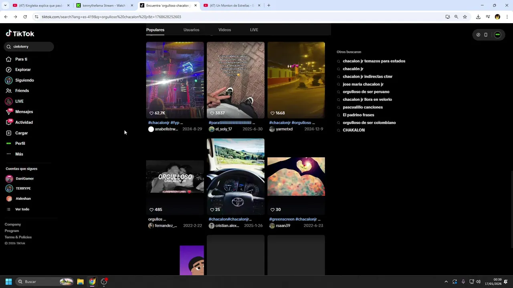Expand the Más options menu
513x288 pixels.
[x=15, y=154]
